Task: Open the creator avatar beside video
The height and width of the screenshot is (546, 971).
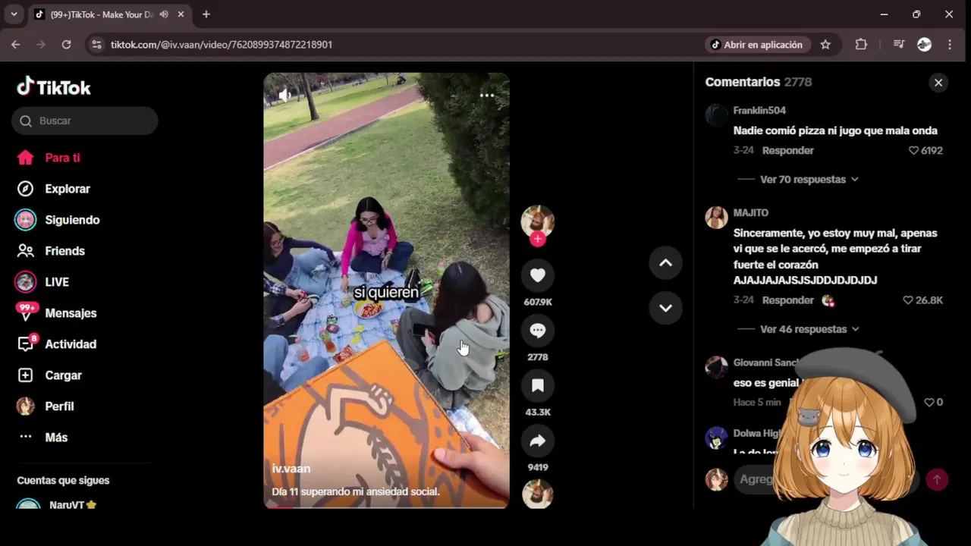Action: pos(537,221)
